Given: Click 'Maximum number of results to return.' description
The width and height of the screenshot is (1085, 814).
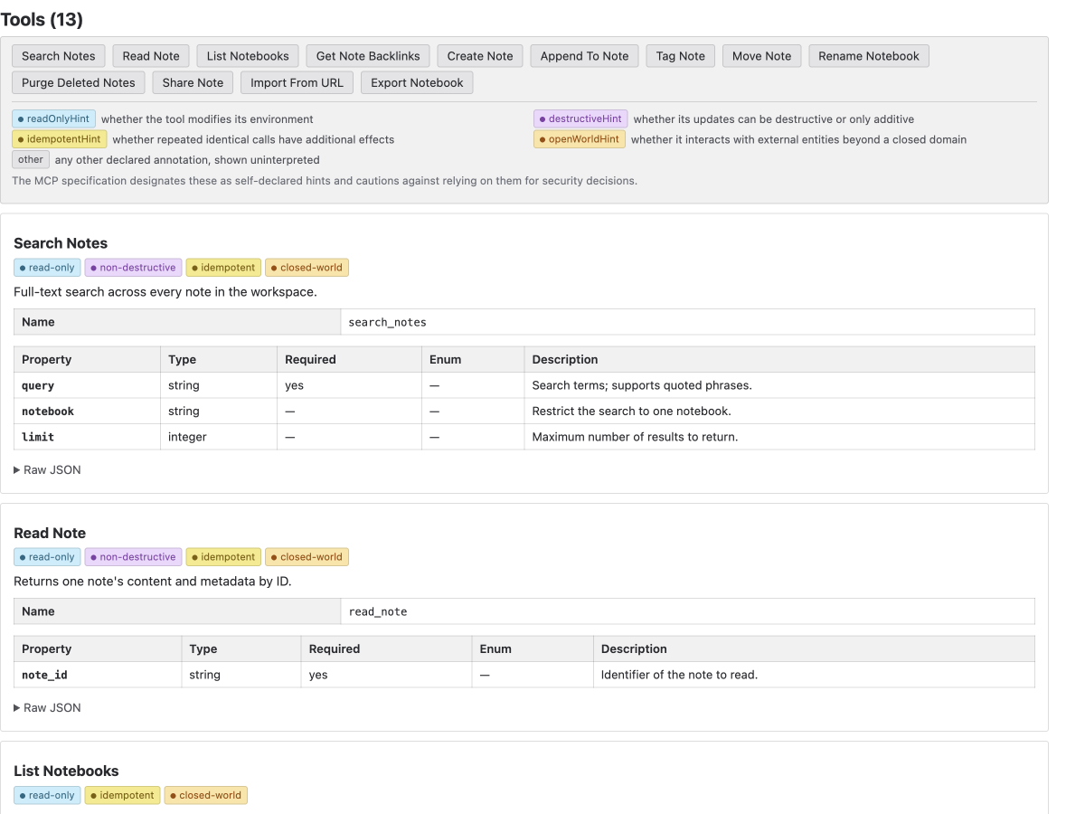Looking at the screenshot, I should tap(635, 437).
